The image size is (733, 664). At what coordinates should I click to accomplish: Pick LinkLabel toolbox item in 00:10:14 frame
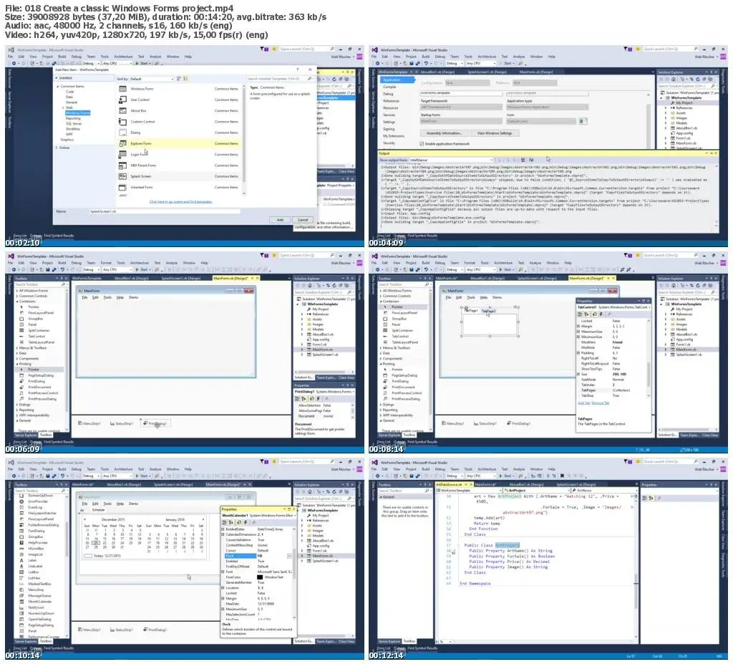[x=35, y=566]
